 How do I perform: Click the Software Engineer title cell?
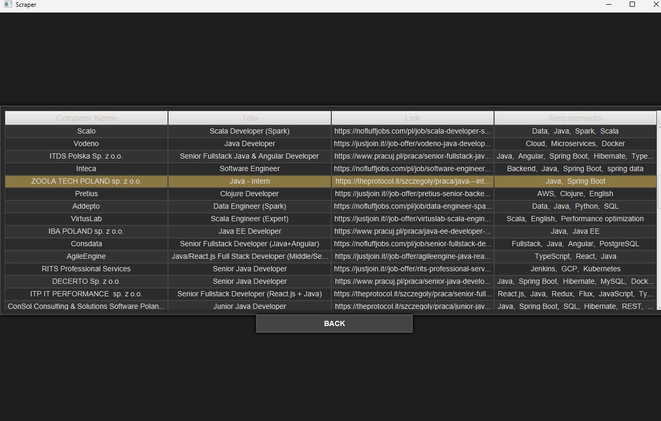pos(249,169)
